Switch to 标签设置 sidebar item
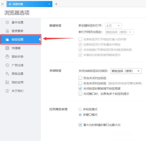146x141 pixels. [x=21, y=39]
